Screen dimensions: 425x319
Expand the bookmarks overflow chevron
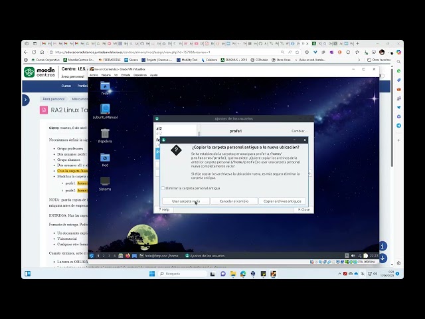click(x=359, y=60)
